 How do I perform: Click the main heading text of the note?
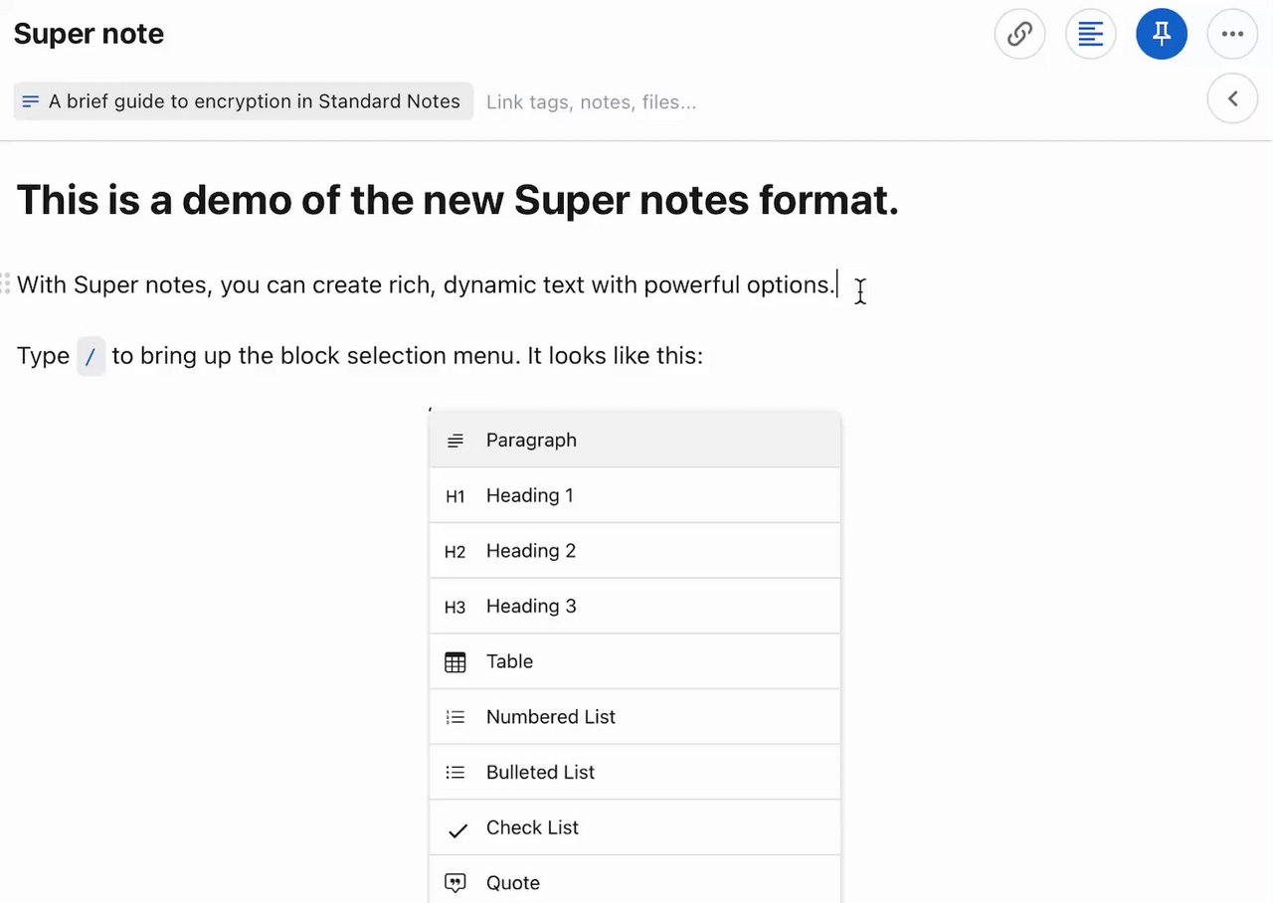click(x=457, y=200)
